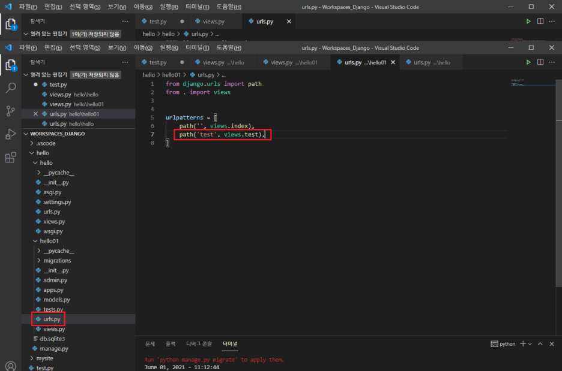Screen dimensions: 562x371
Task: Click unsaved dot on front window test.py tab
Action: pos(182,62)
